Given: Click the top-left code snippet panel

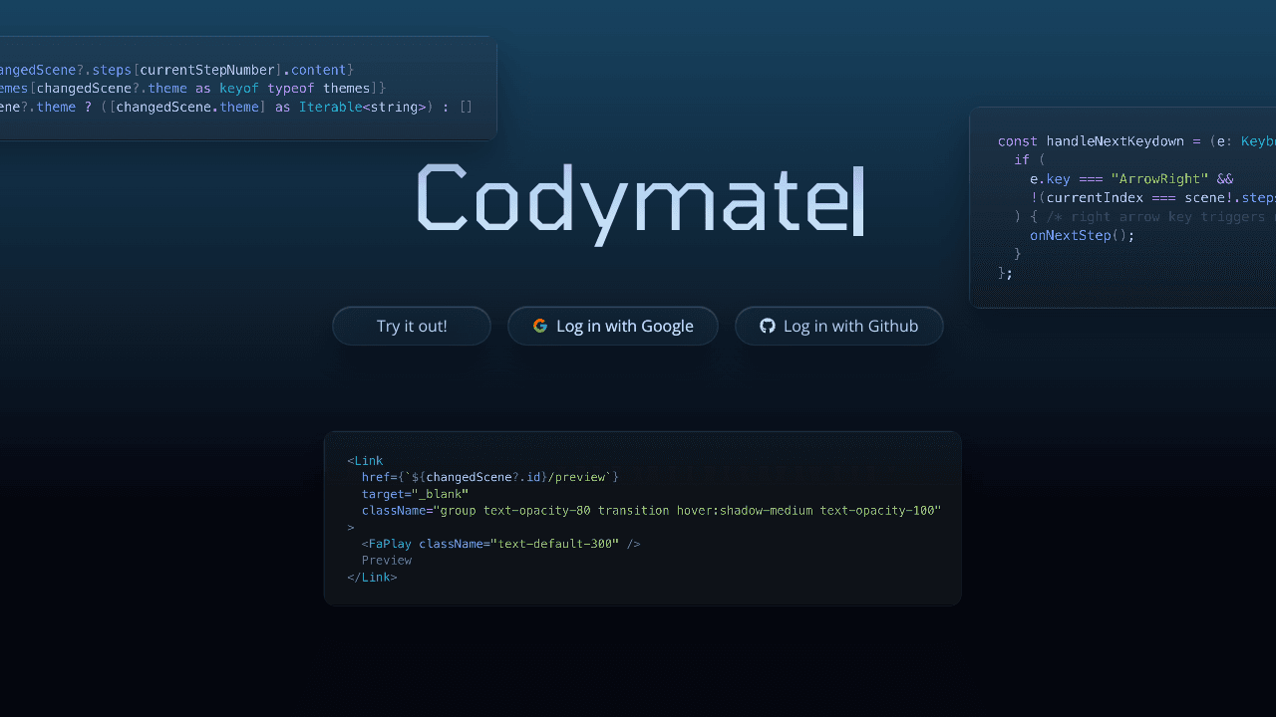Looking at the screenshot, I should coord(244,88).
